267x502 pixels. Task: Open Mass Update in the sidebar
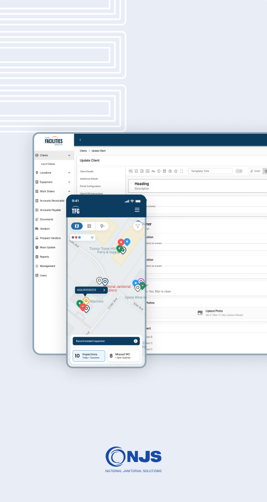click(x=47, y=247)
